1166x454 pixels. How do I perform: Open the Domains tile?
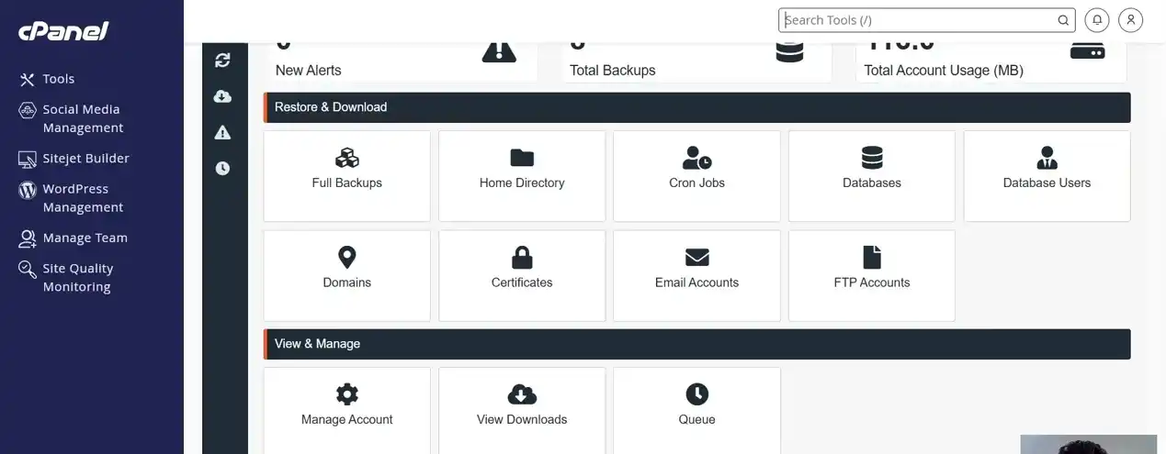point(347,275)
